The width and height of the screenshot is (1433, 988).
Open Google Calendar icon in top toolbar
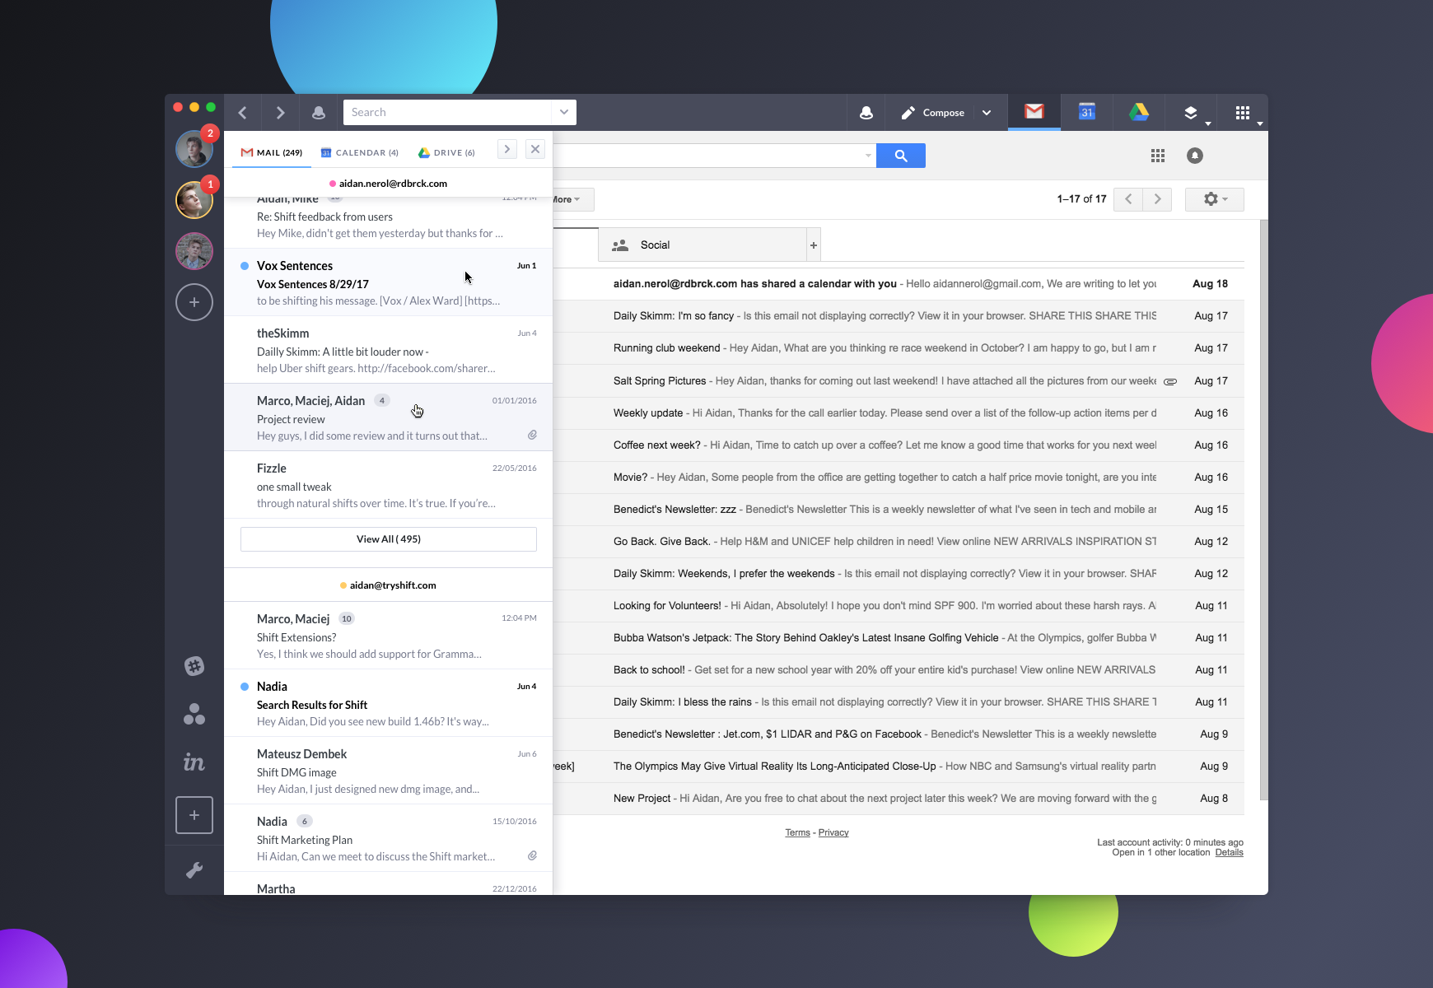click(x=1087, y=112)
